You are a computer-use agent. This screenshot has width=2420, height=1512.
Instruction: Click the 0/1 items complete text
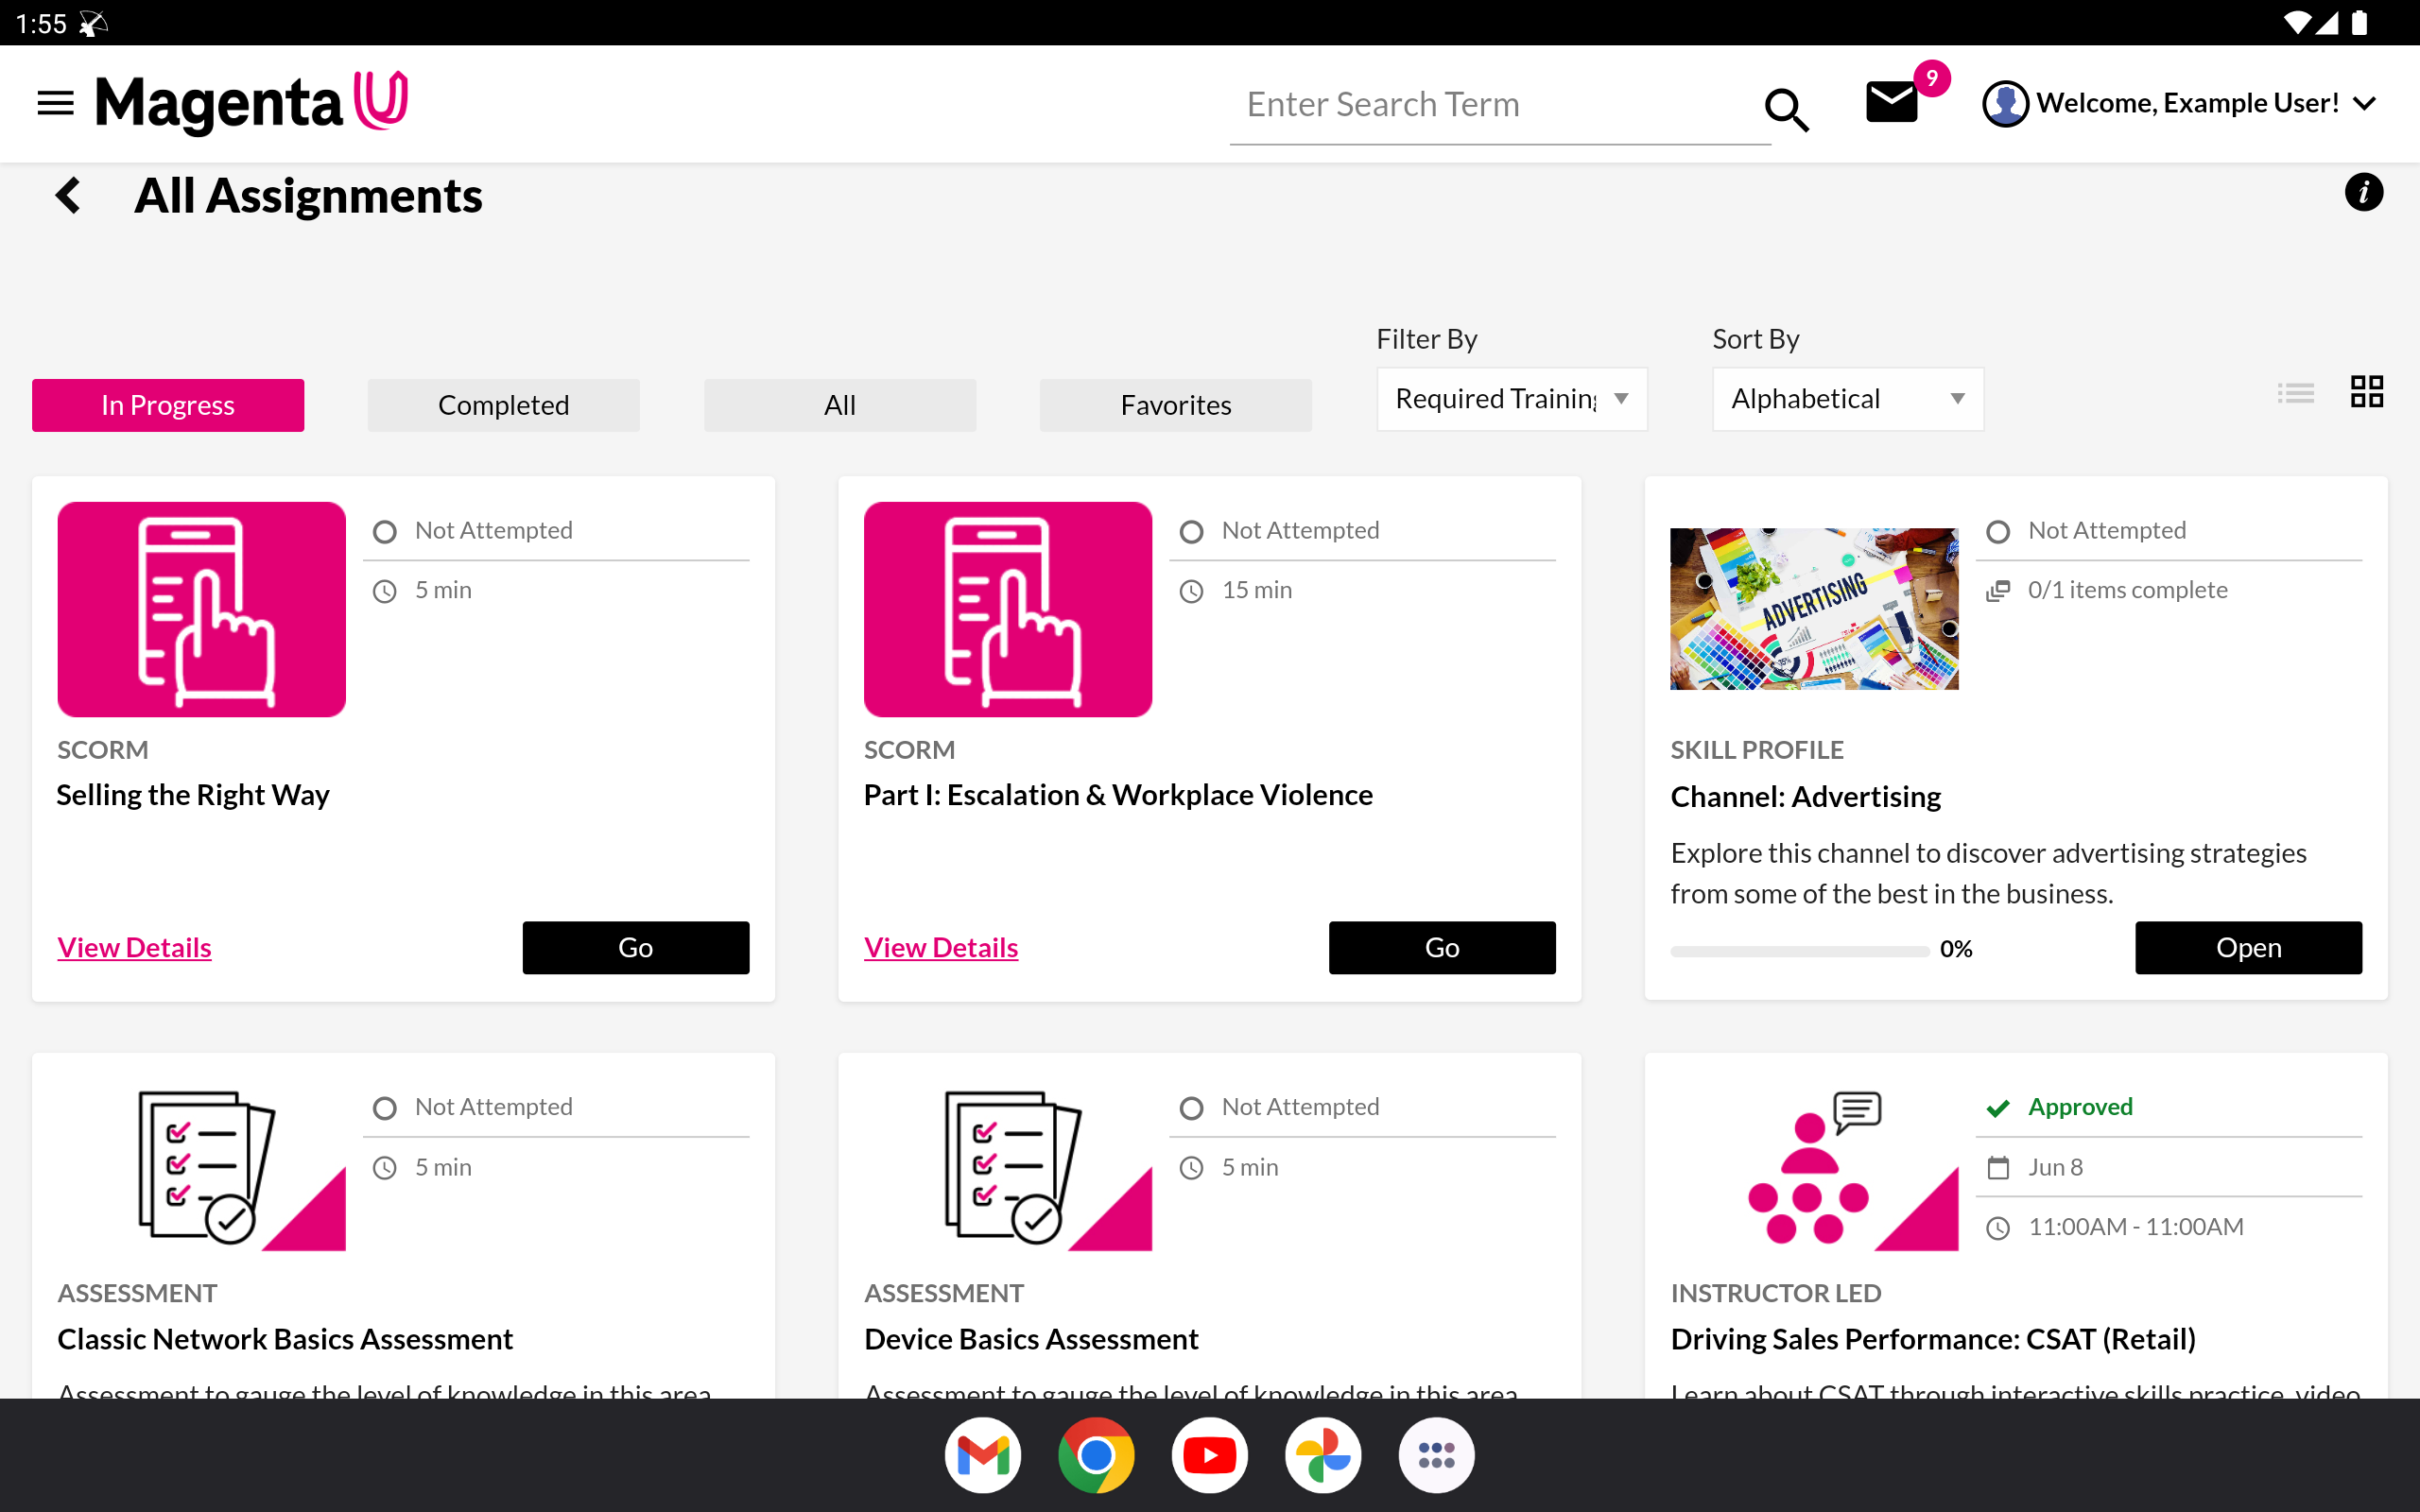pyautogui.click(x=2127, y=590)
